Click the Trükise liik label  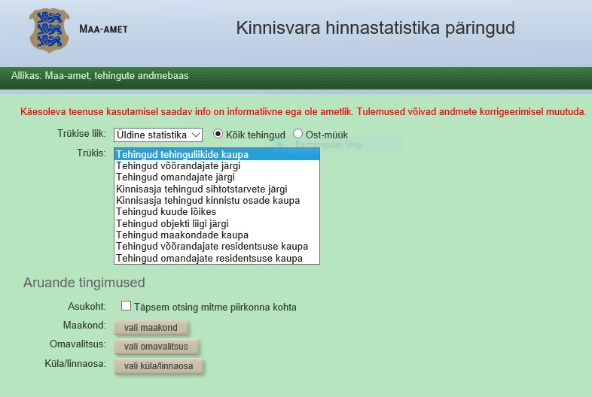tap(81, 134)
